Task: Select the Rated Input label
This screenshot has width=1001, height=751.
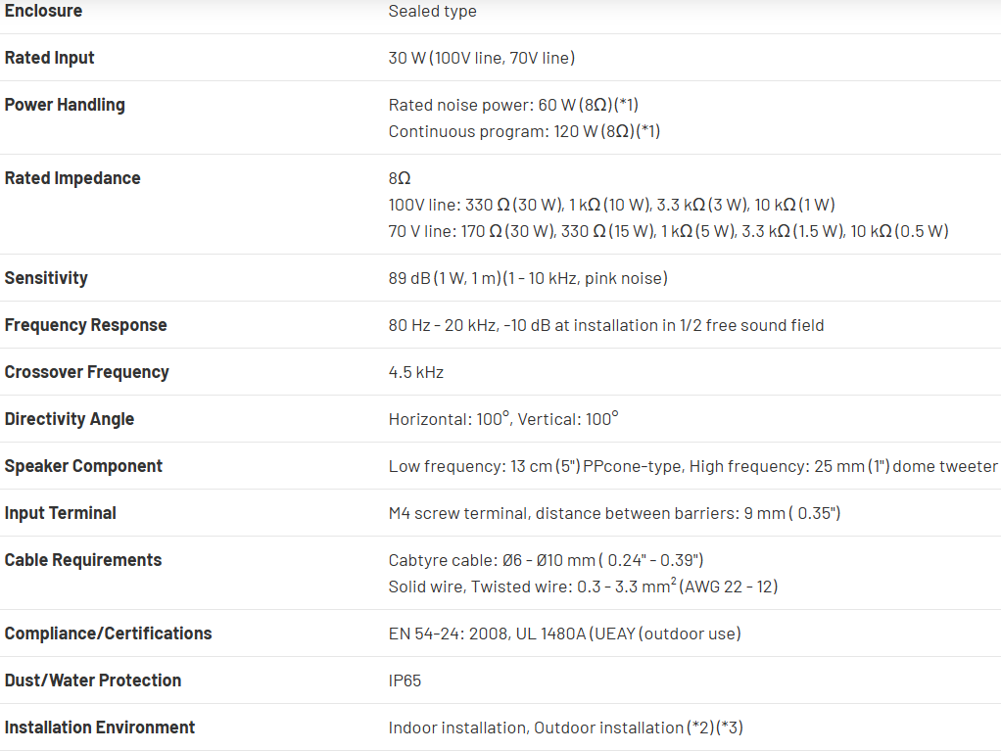Action: click(x=49, y=58)
